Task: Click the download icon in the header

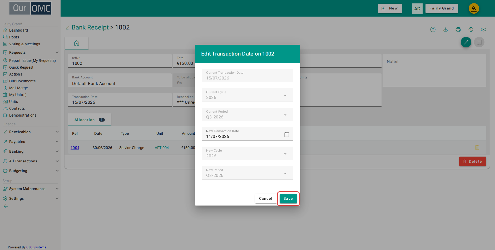Action: tap(445, 29)
